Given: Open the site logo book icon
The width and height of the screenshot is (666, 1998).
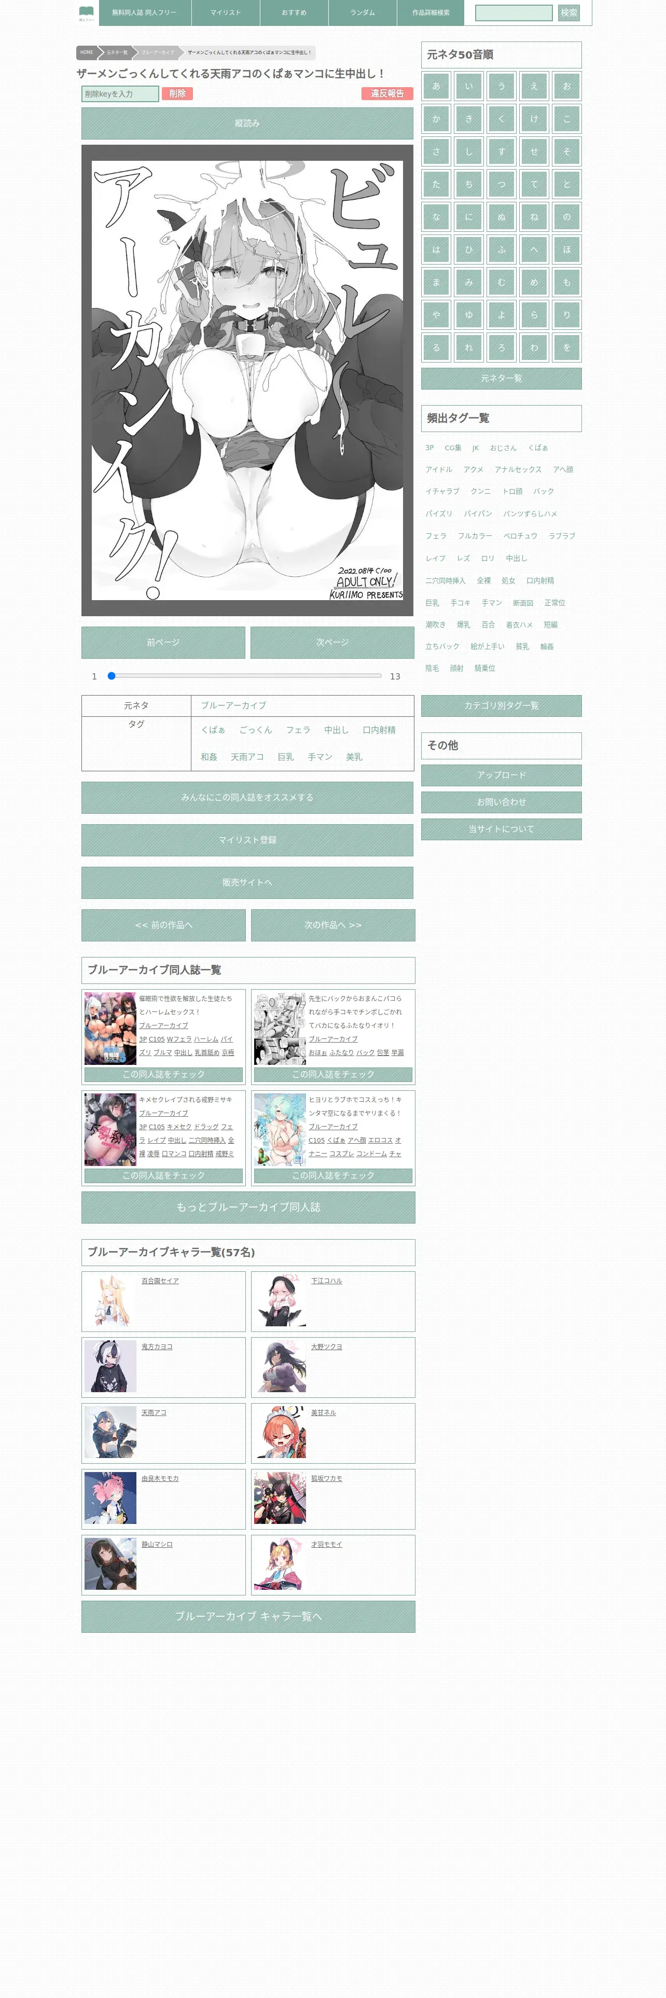Looking at the screenshot, I should pyautogui.click(x=87, y=13).
